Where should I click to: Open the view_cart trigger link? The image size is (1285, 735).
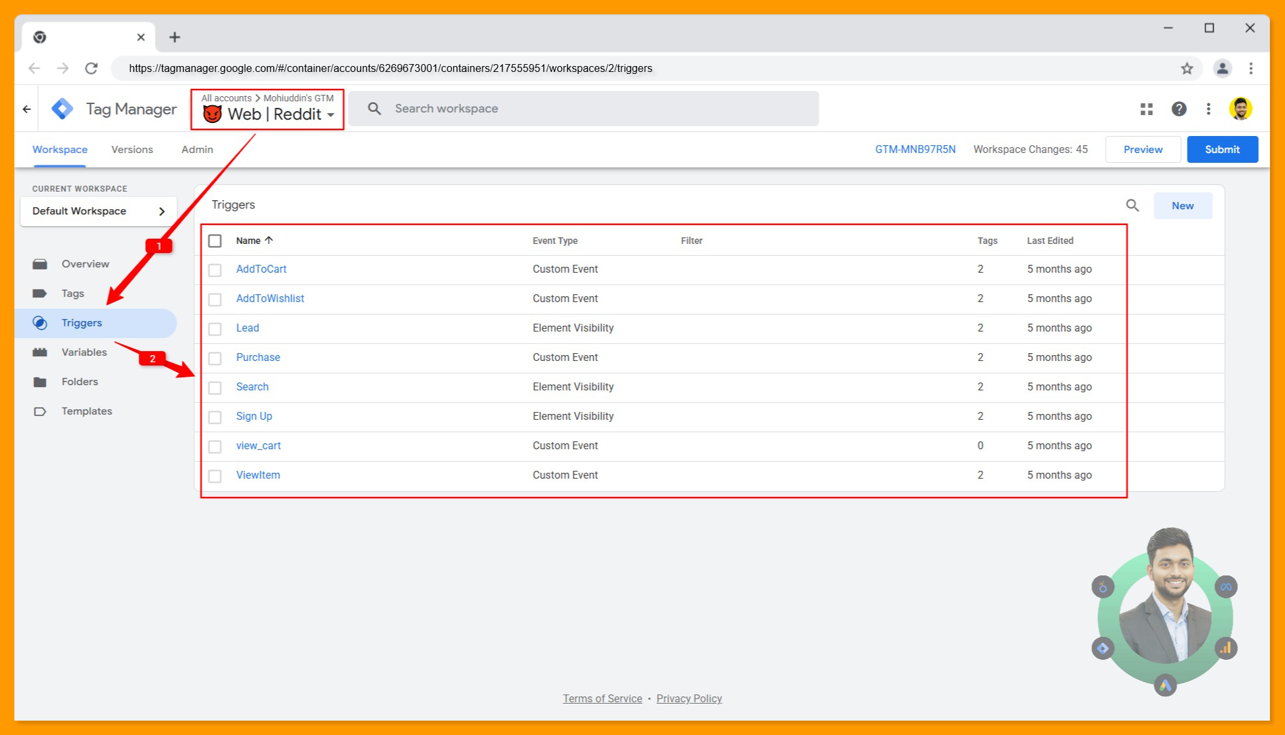pos(258,445)
